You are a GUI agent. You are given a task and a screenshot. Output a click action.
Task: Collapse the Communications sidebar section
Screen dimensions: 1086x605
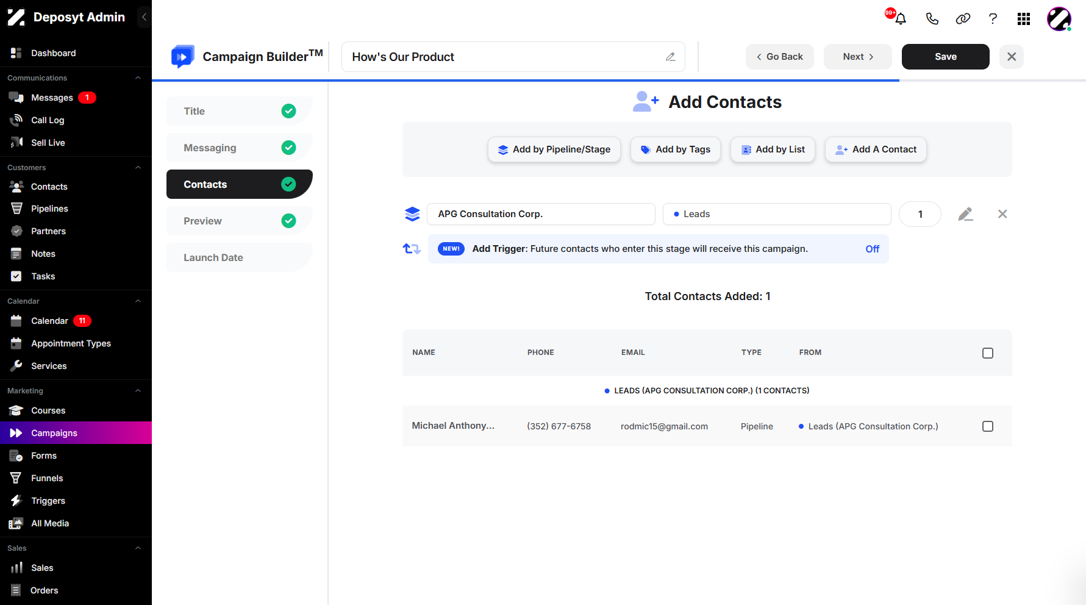(x=138, y=78)
